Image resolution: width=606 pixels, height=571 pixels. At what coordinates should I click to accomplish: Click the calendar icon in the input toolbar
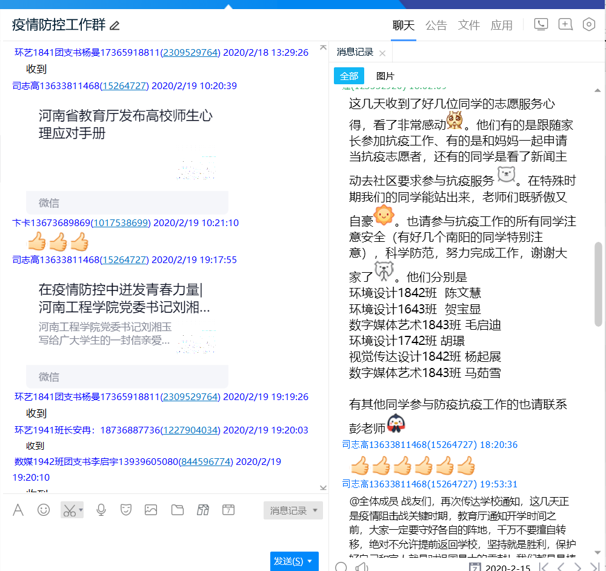(x=228, y=510)
